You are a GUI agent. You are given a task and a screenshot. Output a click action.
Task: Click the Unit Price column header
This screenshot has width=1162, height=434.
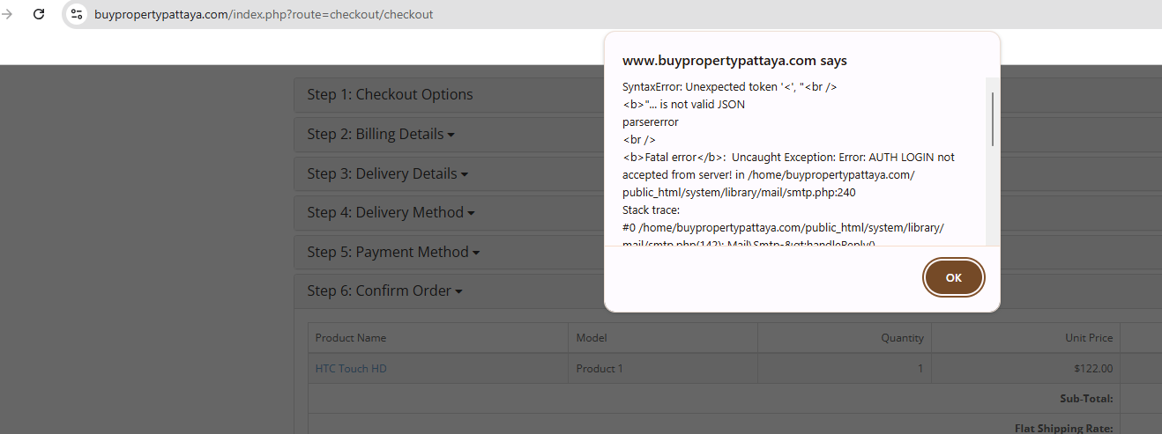click(1088, 338)
